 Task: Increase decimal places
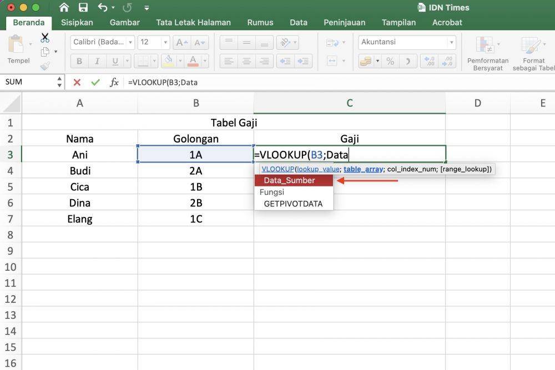[x=430, y=61]
